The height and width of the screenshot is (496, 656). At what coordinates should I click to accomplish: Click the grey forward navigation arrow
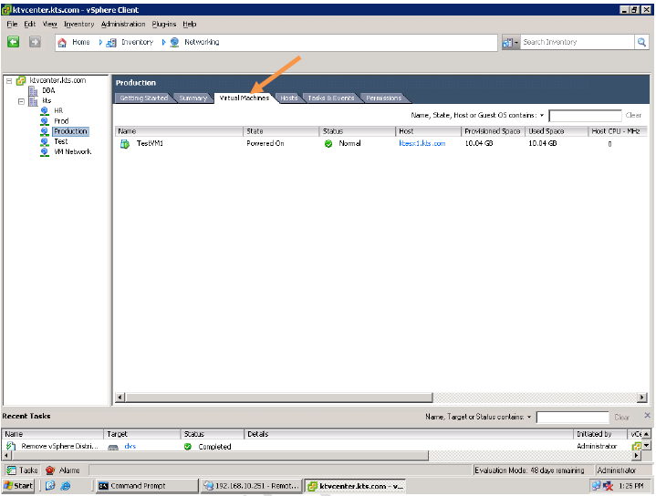click(x=35, y=42)
